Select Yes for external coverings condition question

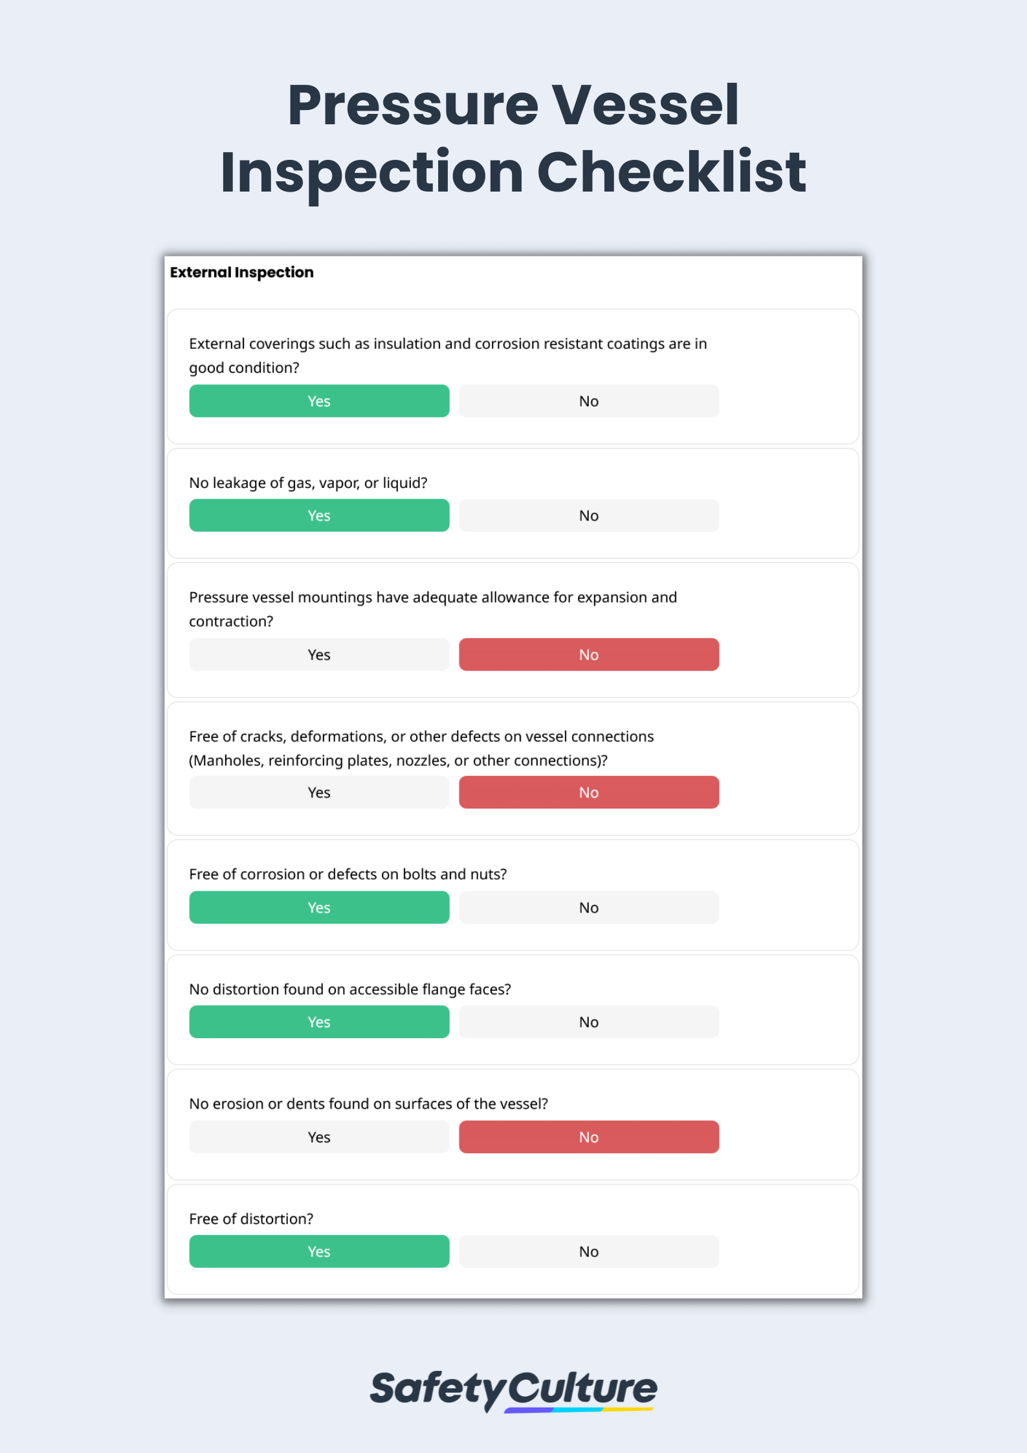pyautogui.click(x=318, y=401)
